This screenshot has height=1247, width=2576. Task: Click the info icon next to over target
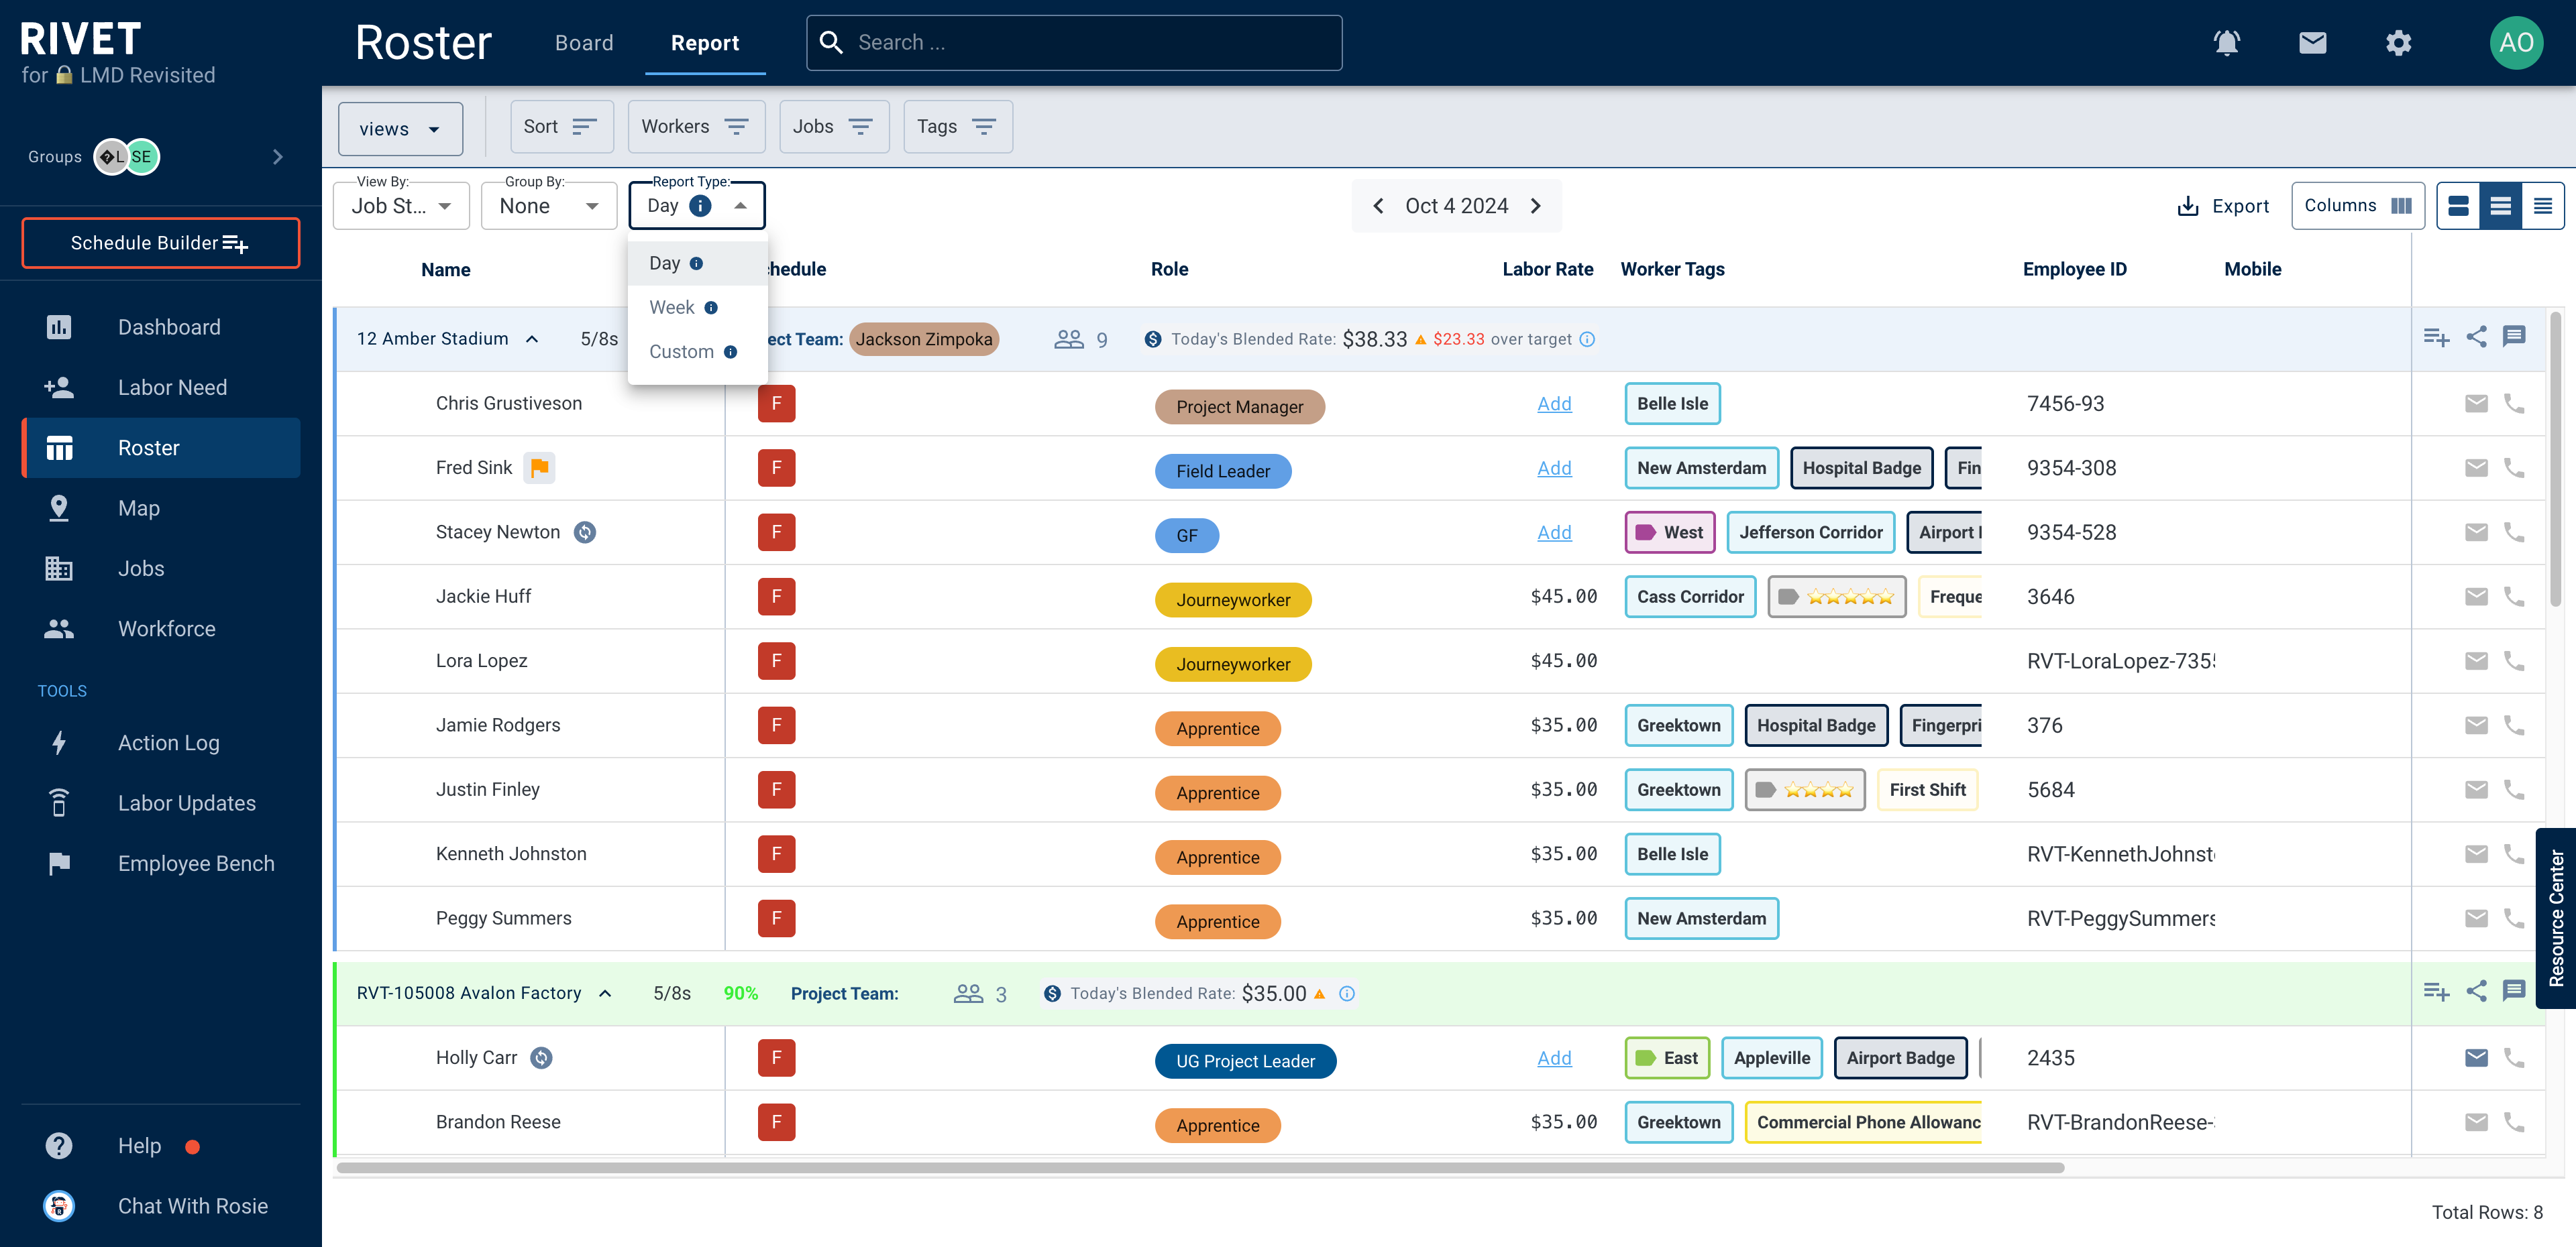1587,339
